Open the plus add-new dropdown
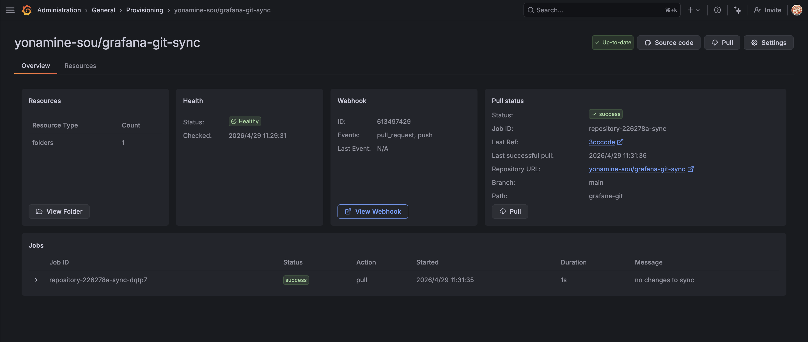The height and width of the screenshot is (342, 808). tap(694, 10)
